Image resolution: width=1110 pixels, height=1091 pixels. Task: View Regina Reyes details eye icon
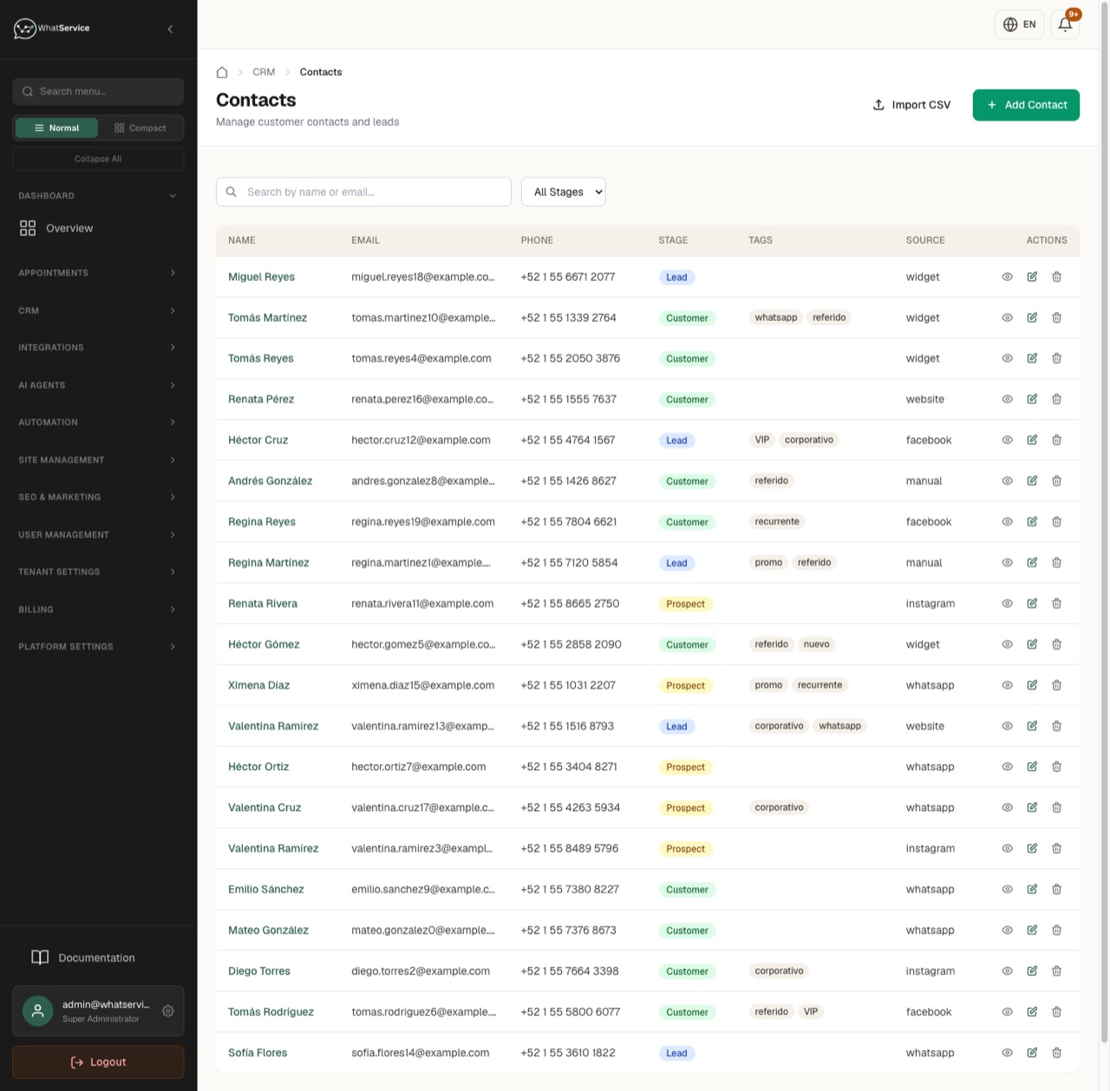tap(1007, 521)
